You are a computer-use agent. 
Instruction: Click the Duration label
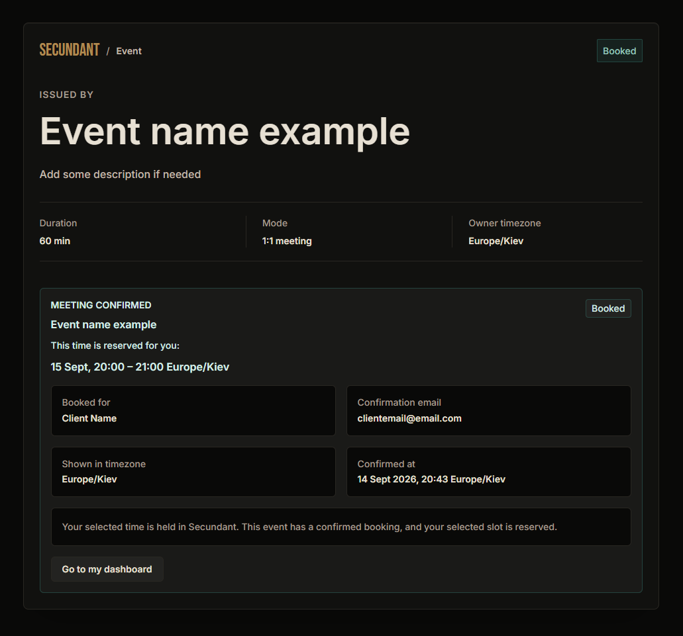tap(58, 223)
